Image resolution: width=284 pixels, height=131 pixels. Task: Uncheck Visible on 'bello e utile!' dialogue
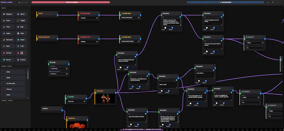169,91
